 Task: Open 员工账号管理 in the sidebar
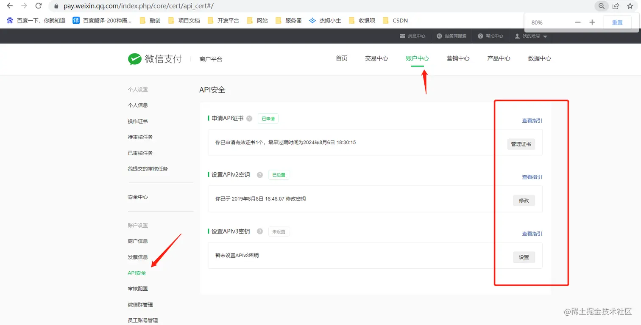tap(143, 320)
